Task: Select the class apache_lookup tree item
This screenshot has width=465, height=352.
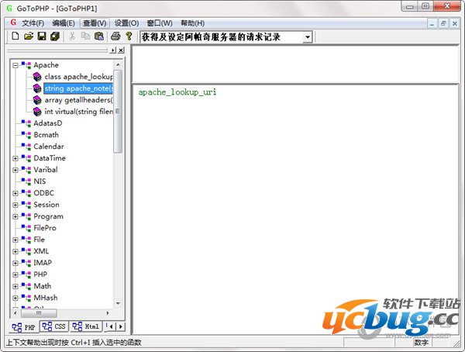Action: pyautogui.click(x=78, y=77)
